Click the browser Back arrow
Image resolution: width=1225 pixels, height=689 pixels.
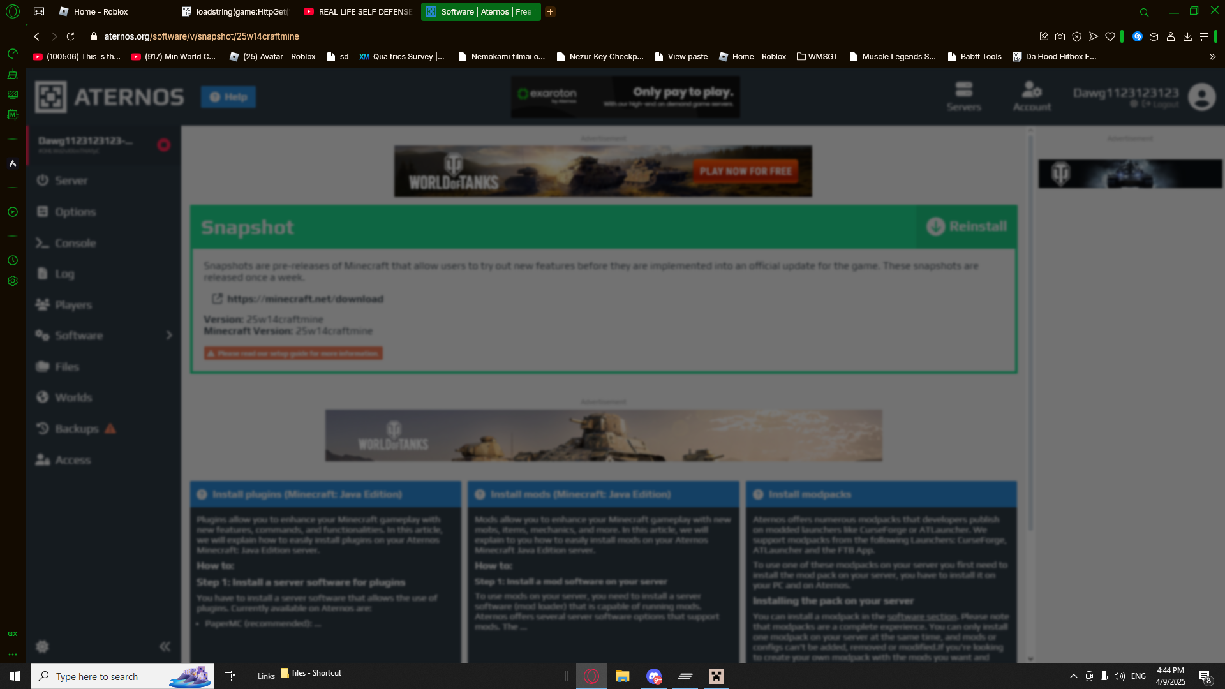click(x=37, y=36)
